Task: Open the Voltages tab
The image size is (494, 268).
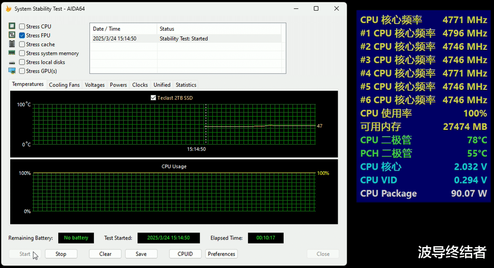Action: pos(94,85)
